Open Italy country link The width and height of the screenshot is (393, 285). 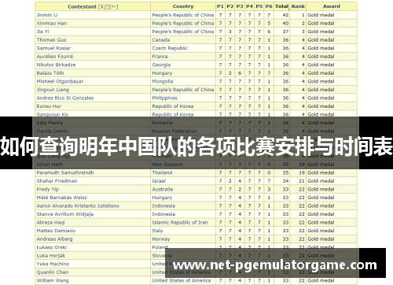pyautogui.click(x=157, y=231)
